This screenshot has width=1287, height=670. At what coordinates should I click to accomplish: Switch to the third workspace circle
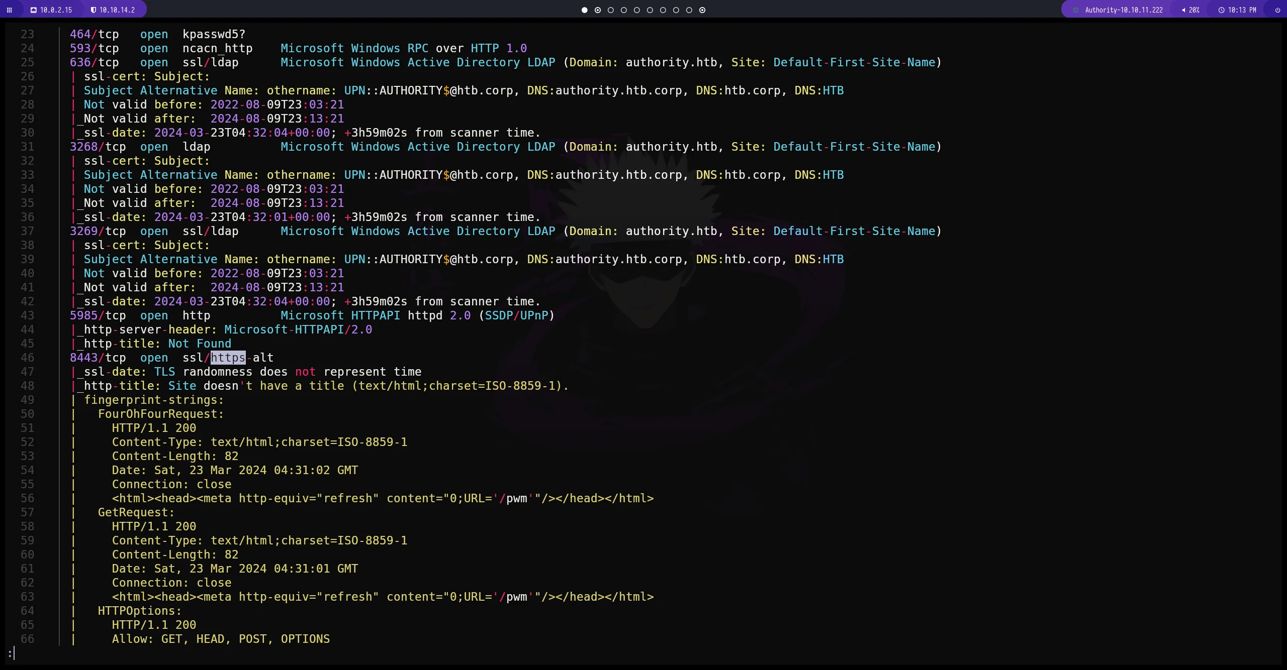[611, 10]
